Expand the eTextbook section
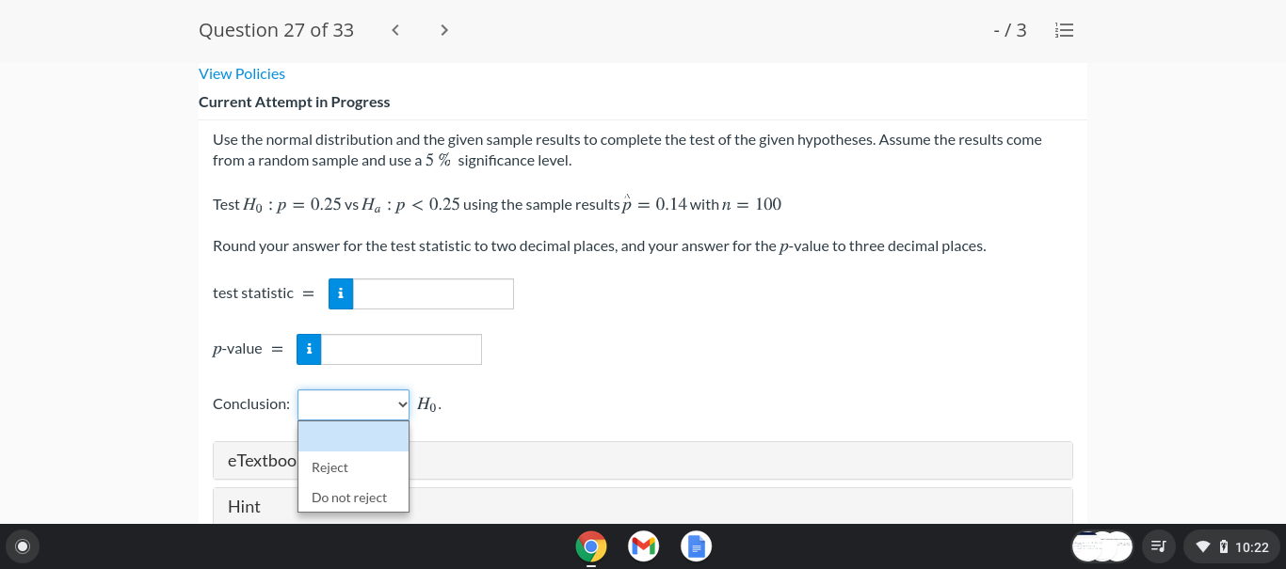 coord(643,461)
